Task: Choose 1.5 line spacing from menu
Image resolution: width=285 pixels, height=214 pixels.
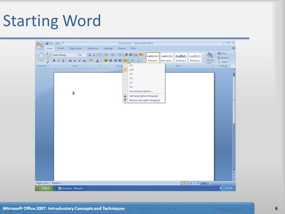Action: coord(144,74)
